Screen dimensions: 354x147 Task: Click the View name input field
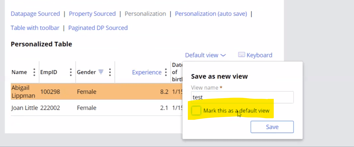tap(242, 97)
